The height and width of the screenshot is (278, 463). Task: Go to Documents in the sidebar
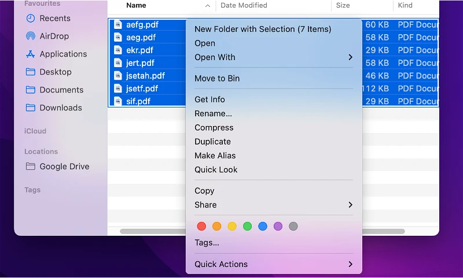61,90
